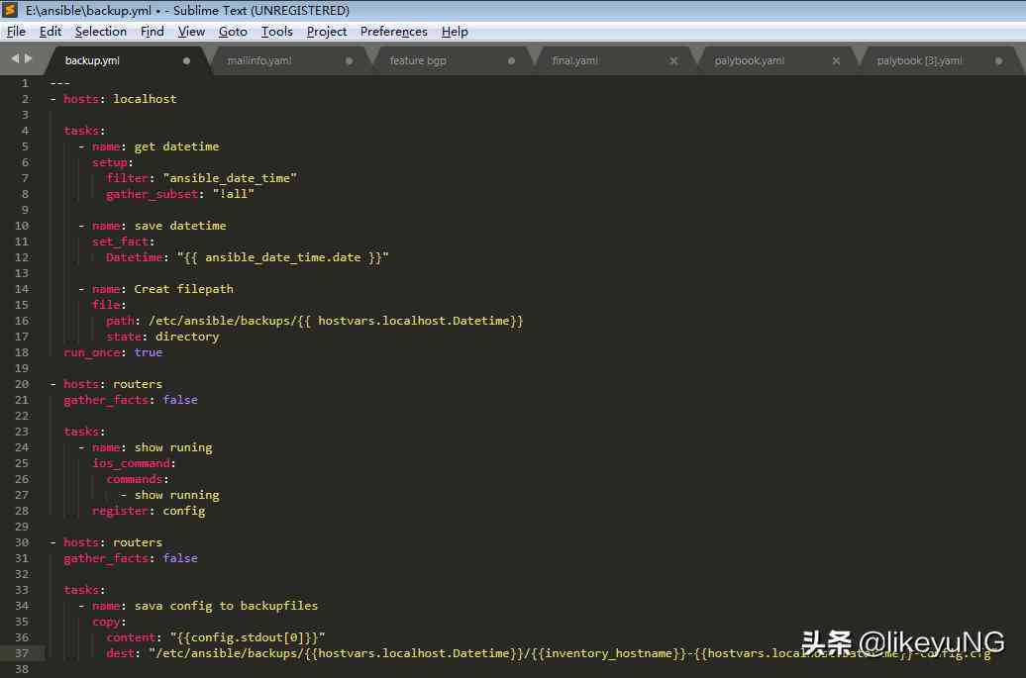
Task: Click 'commands:' on line 26
Action: coord(138,479)
